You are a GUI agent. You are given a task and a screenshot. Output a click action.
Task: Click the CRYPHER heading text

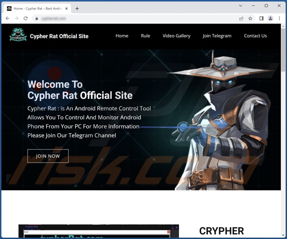(222, 231)
